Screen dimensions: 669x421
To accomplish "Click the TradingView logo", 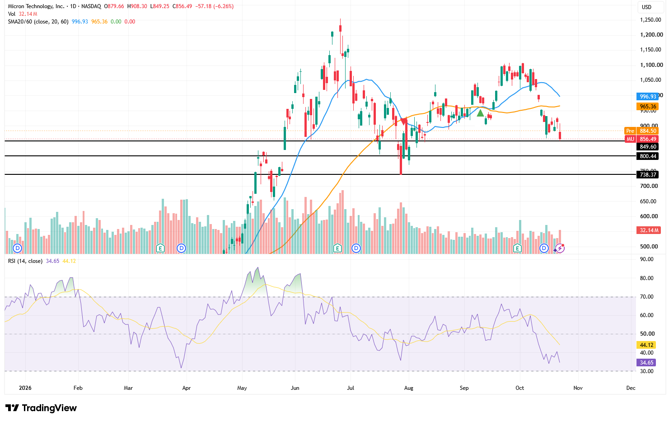I will [x=41, y=408].
